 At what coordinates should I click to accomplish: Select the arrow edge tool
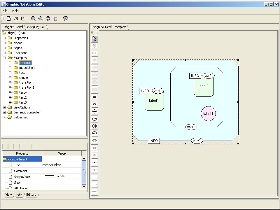tap(94, 184)
